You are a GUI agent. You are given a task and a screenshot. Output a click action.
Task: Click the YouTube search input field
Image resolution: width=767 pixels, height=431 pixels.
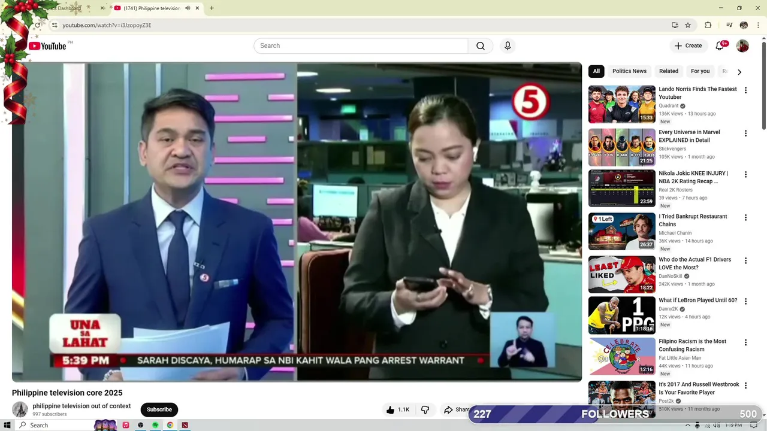coord(361,46)
